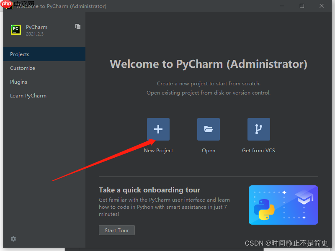Minimize the Welcome to PyCharm window
This screenshot has height=251, width=335.
click(x=282, y=6)
